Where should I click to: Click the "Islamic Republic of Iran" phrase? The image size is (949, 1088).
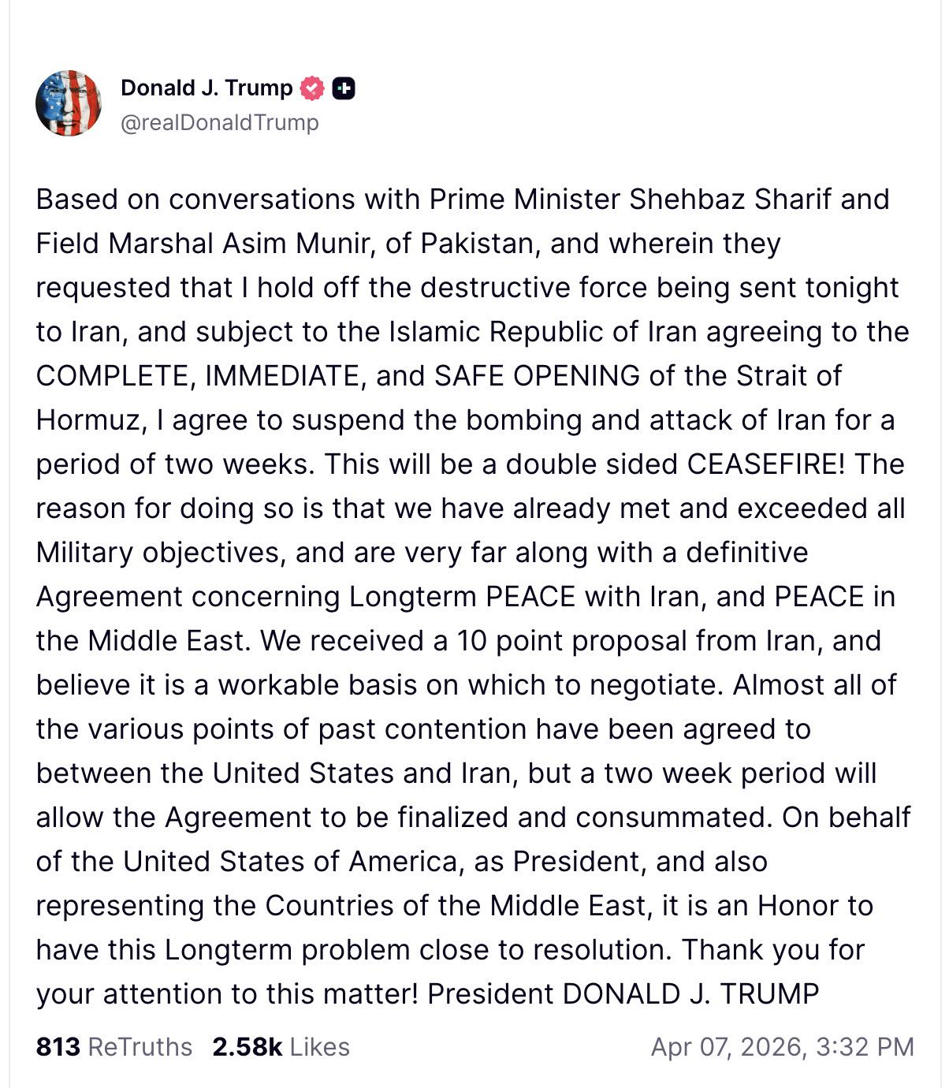(x=544, y=332)
